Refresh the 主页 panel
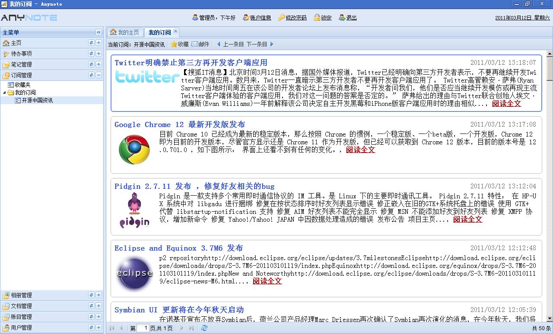Image resolution: width=553 pixels, height=334 pixels. (x=91, y=43)
